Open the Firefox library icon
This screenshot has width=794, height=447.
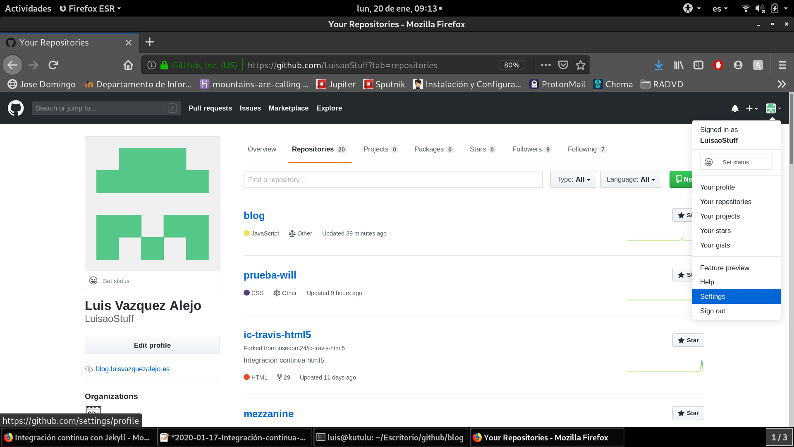coord(678,65)
